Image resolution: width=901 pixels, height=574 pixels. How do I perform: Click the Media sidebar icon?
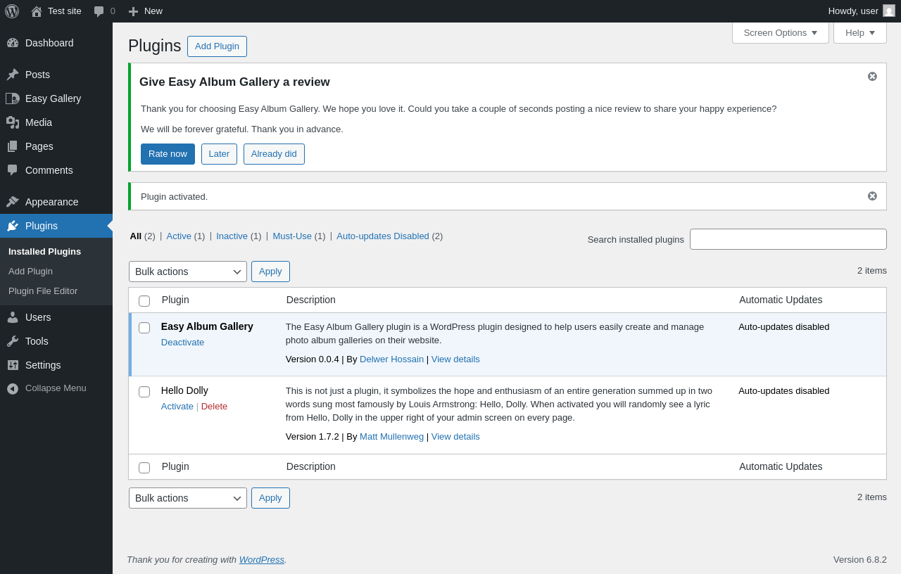(x=13, y=122)
